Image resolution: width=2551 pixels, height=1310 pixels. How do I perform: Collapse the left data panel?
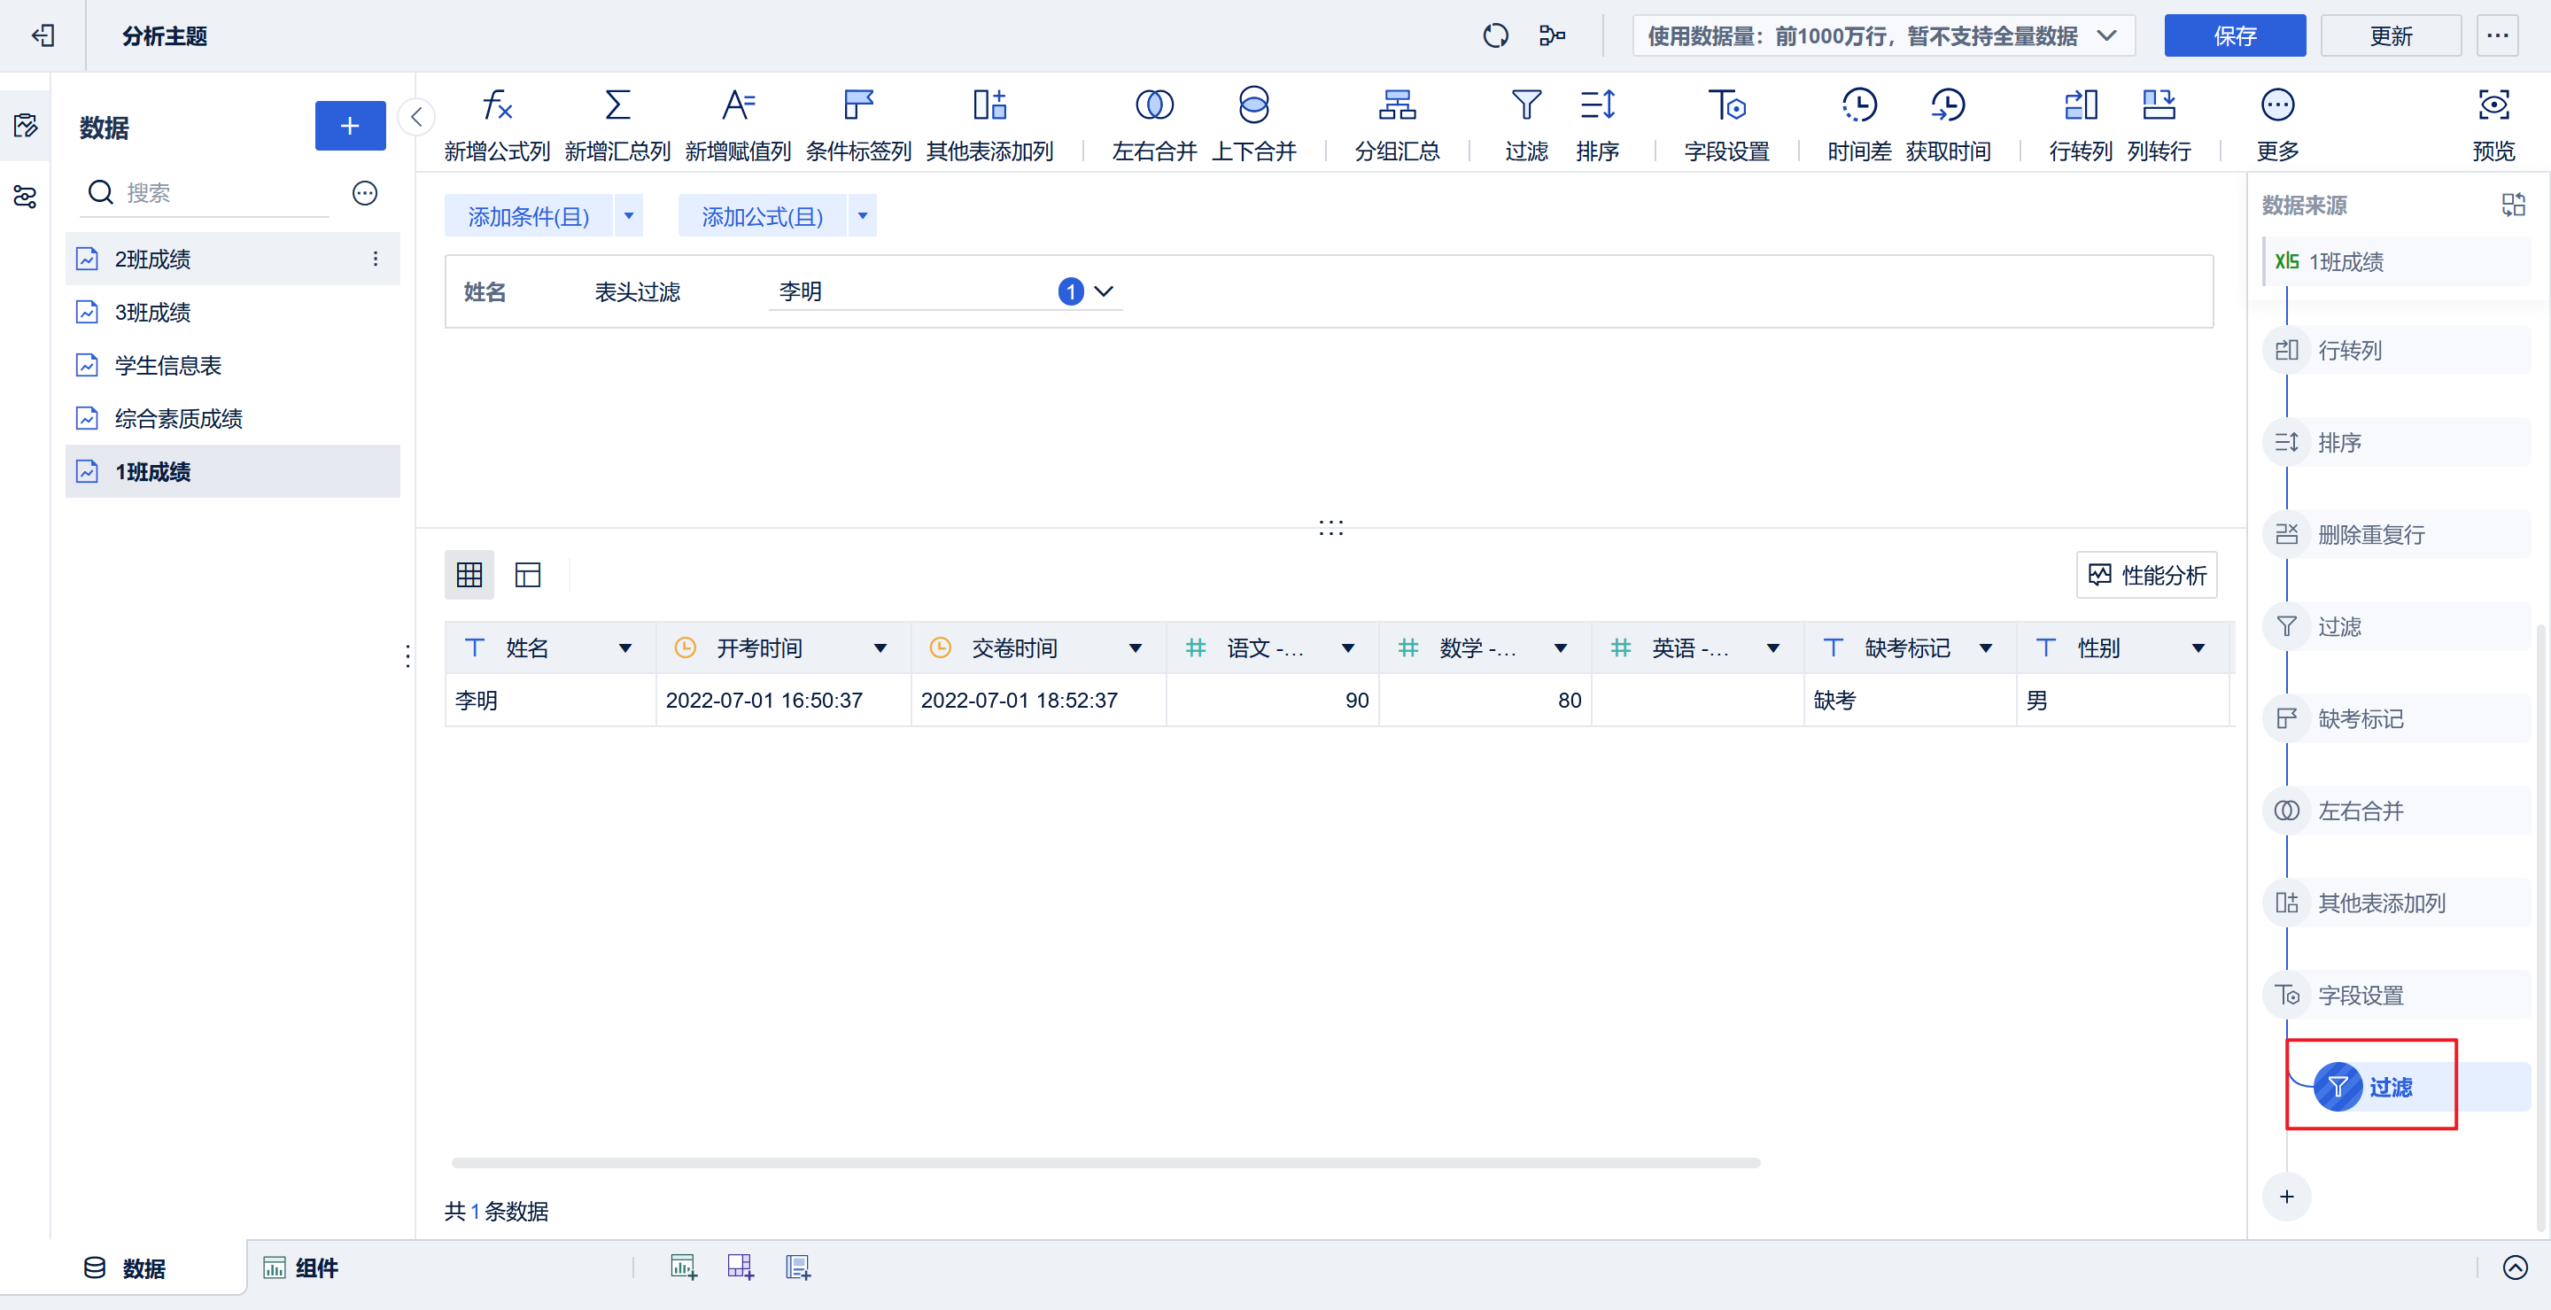[x=417, y=117]
